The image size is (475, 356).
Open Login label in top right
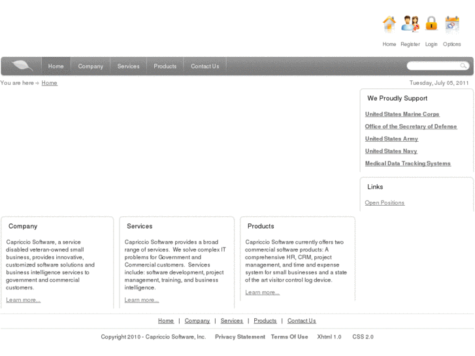click(x=431, y=44)
